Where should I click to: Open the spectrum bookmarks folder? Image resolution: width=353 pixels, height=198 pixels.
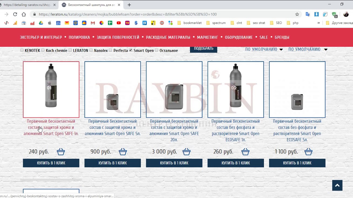click(x=216, y=23)
